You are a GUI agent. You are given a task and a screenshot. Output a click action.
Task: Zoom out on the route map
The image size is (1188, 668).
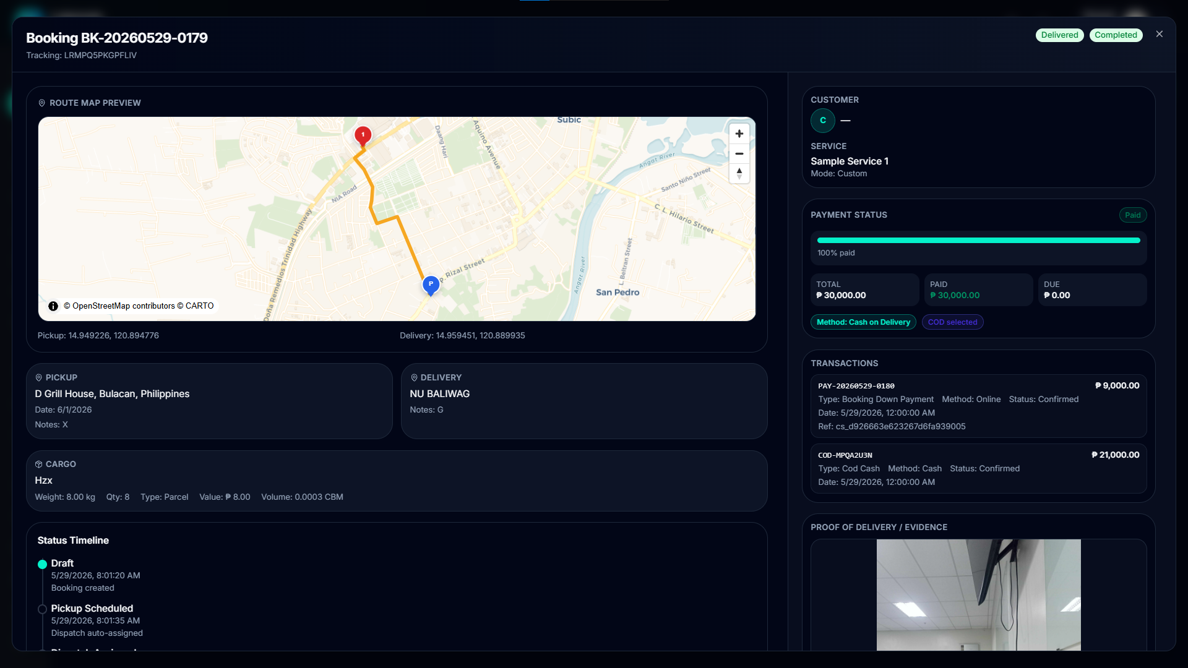coord(739,153)
